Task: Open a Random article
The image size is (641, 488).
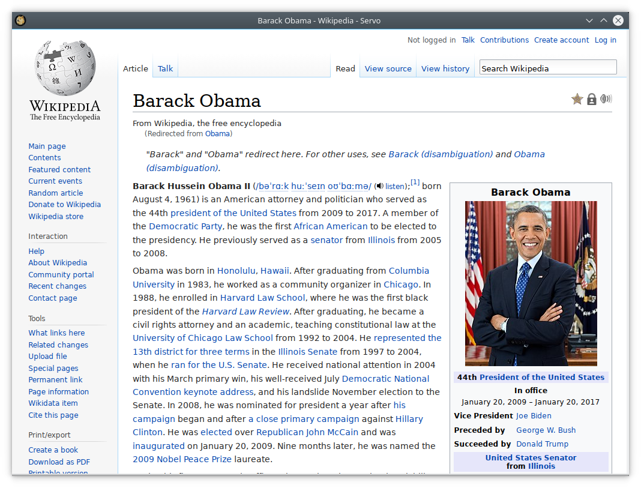Action: click(56, 193)
